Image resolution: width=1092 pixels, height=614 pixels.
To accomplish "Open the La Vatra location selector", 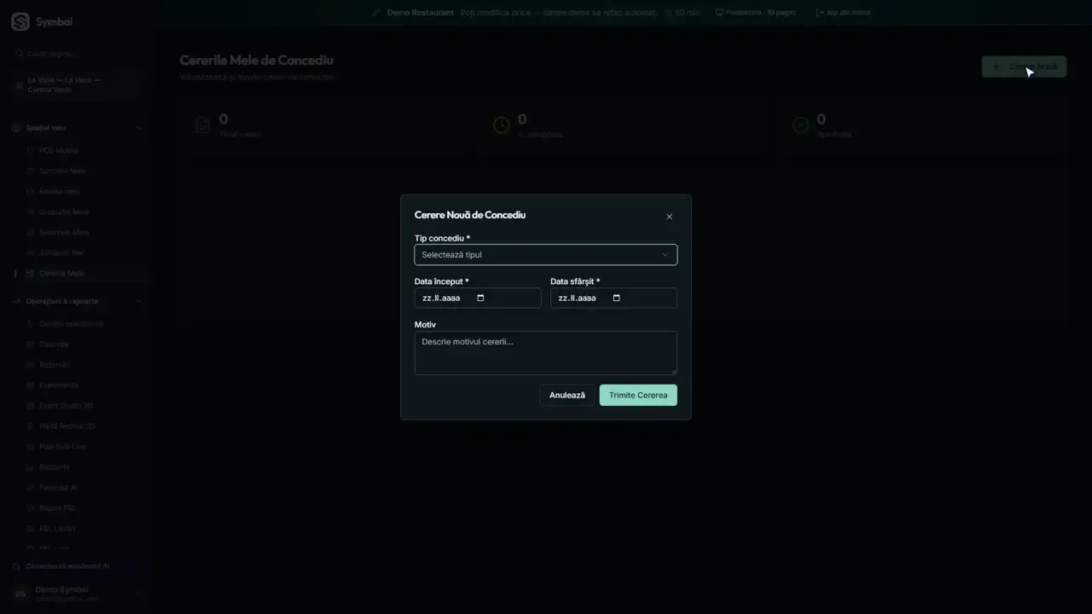I will [77, 84].
